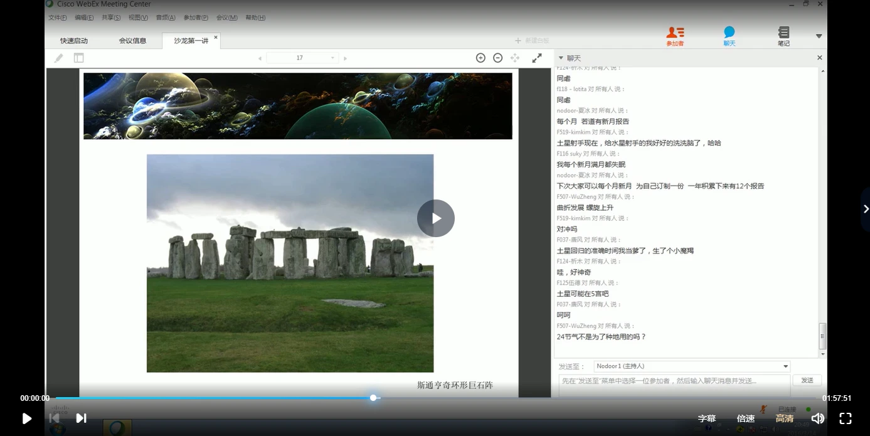Open the 字幕 subtitles option

click(707, 418)
